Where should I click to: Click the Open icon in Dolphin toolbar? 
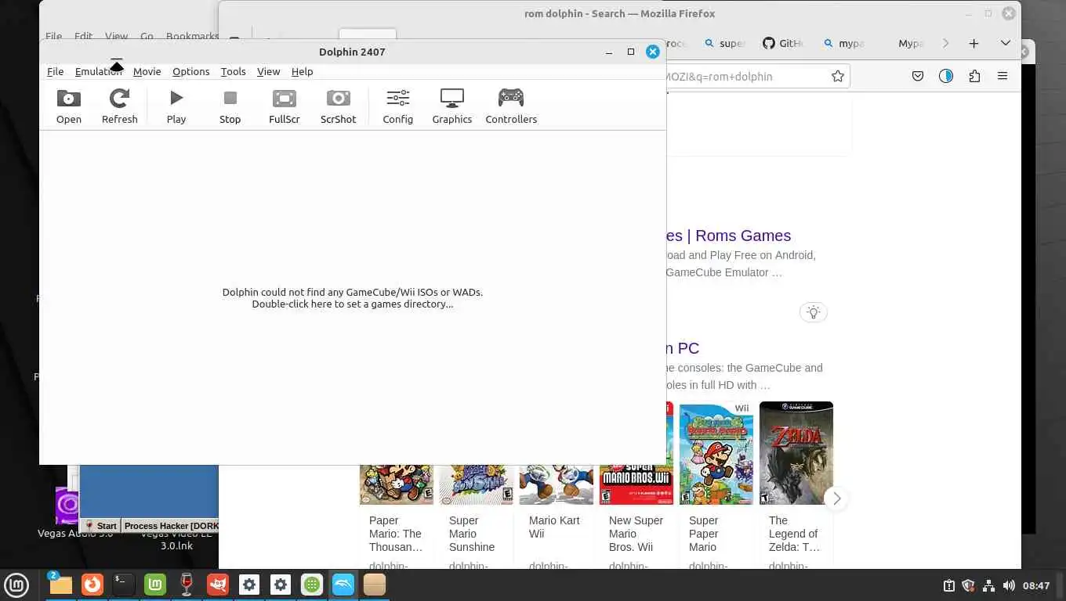pos(69,106)
